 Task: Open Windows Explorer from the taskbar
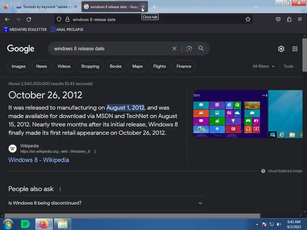[x=62, y=224]
